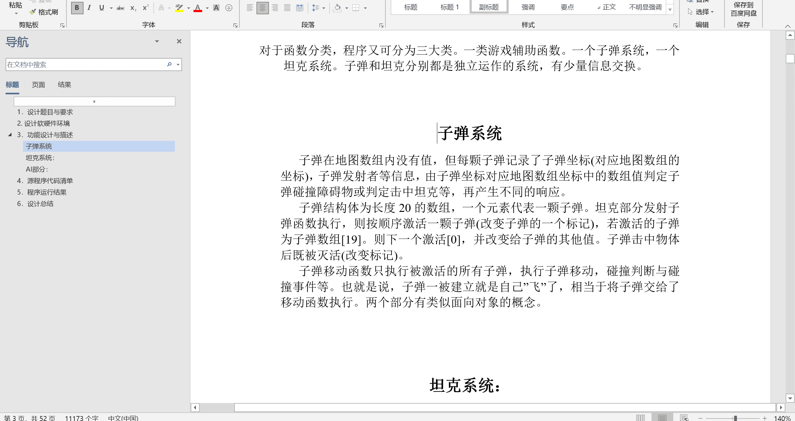Switch to Read Mode view
795x421 pixels.
[x=640, y=418]
